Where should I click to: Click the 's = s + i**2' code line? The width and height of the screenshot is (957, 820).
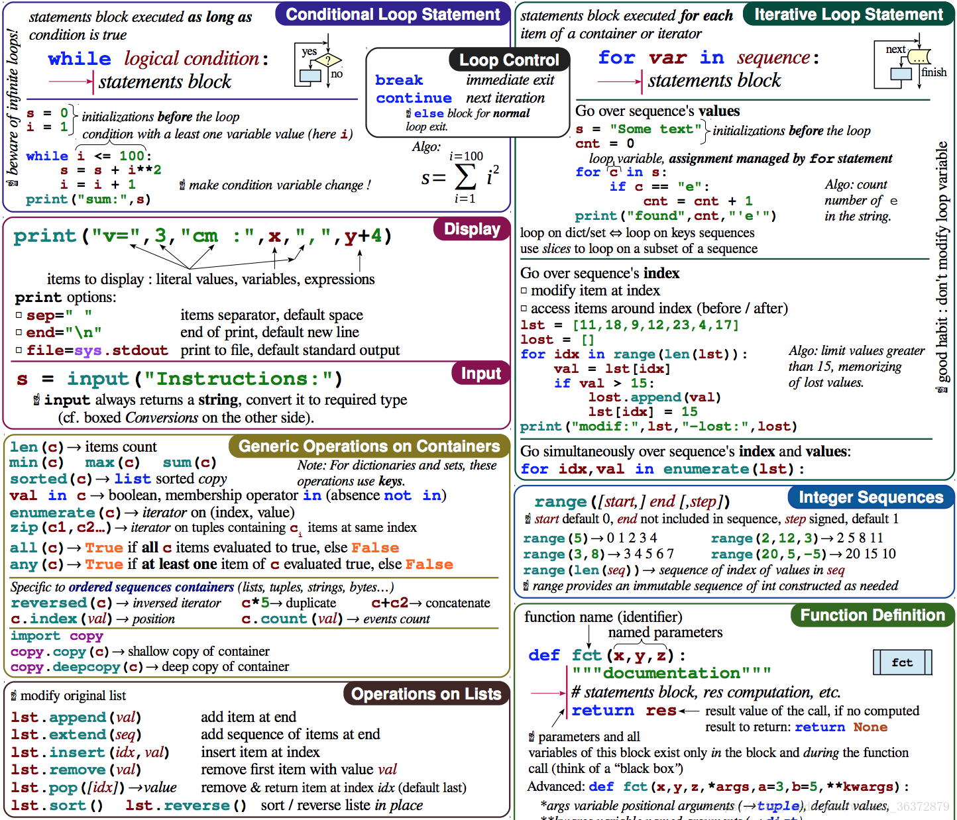coord(111,170)
